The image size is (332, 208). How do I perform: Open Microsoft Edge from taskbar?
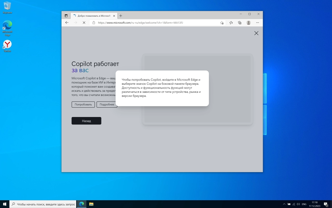(81, 204)
